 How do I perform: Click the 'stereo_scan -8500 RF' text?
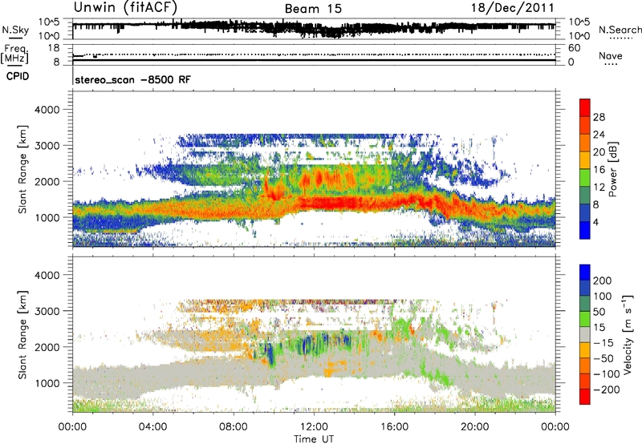[132, 79]
